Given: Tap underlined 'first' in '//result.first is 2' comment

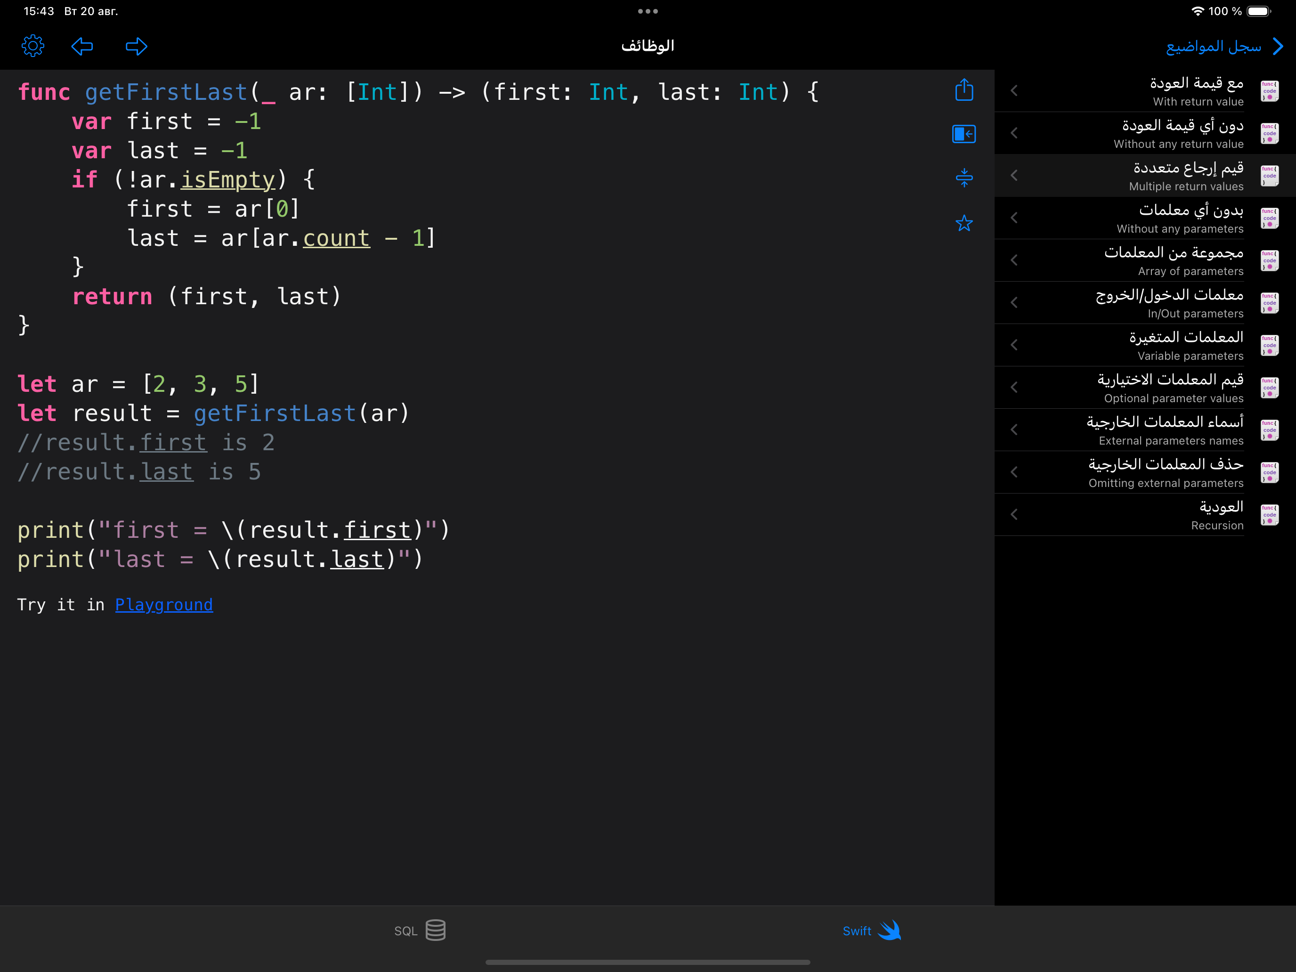Looking at the screenshot, I should pyautogui.click(x=173, y=443).
